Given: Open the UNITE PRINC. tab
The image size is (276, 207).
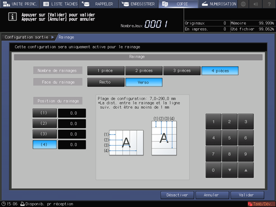Looking at the screenshot, I should [20, 4].
